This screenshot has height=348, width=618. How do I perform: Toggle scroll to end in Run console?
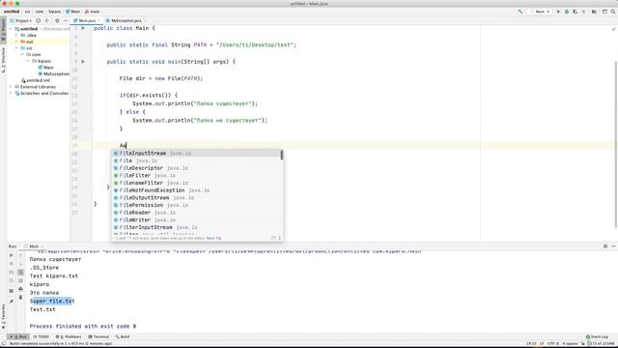pos(20,280)
